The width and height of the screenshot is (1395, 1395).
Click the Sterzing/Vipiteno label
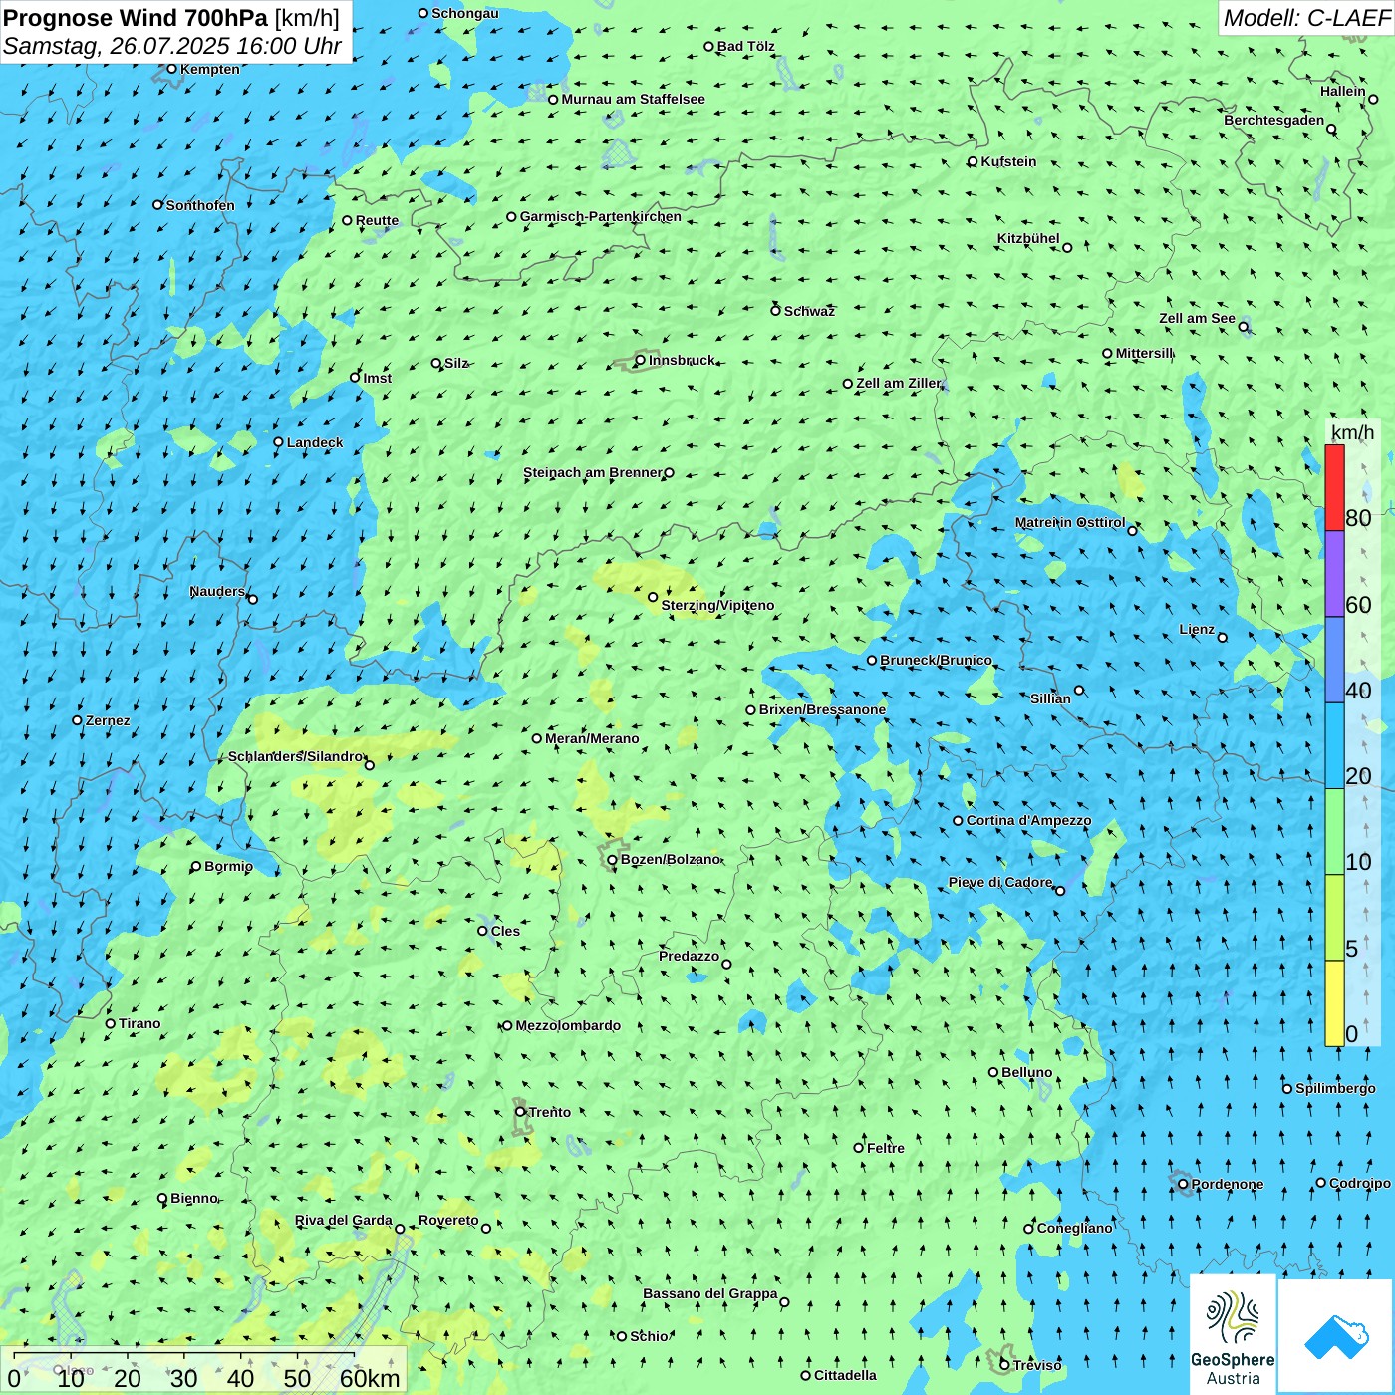pos(717,605)
